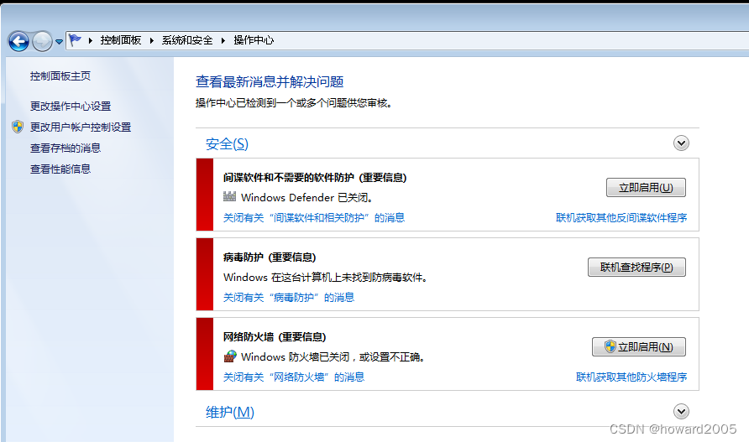Click the Windows Firewall brick-wall icon
The image size is (749, 442).
pos(230,356)
